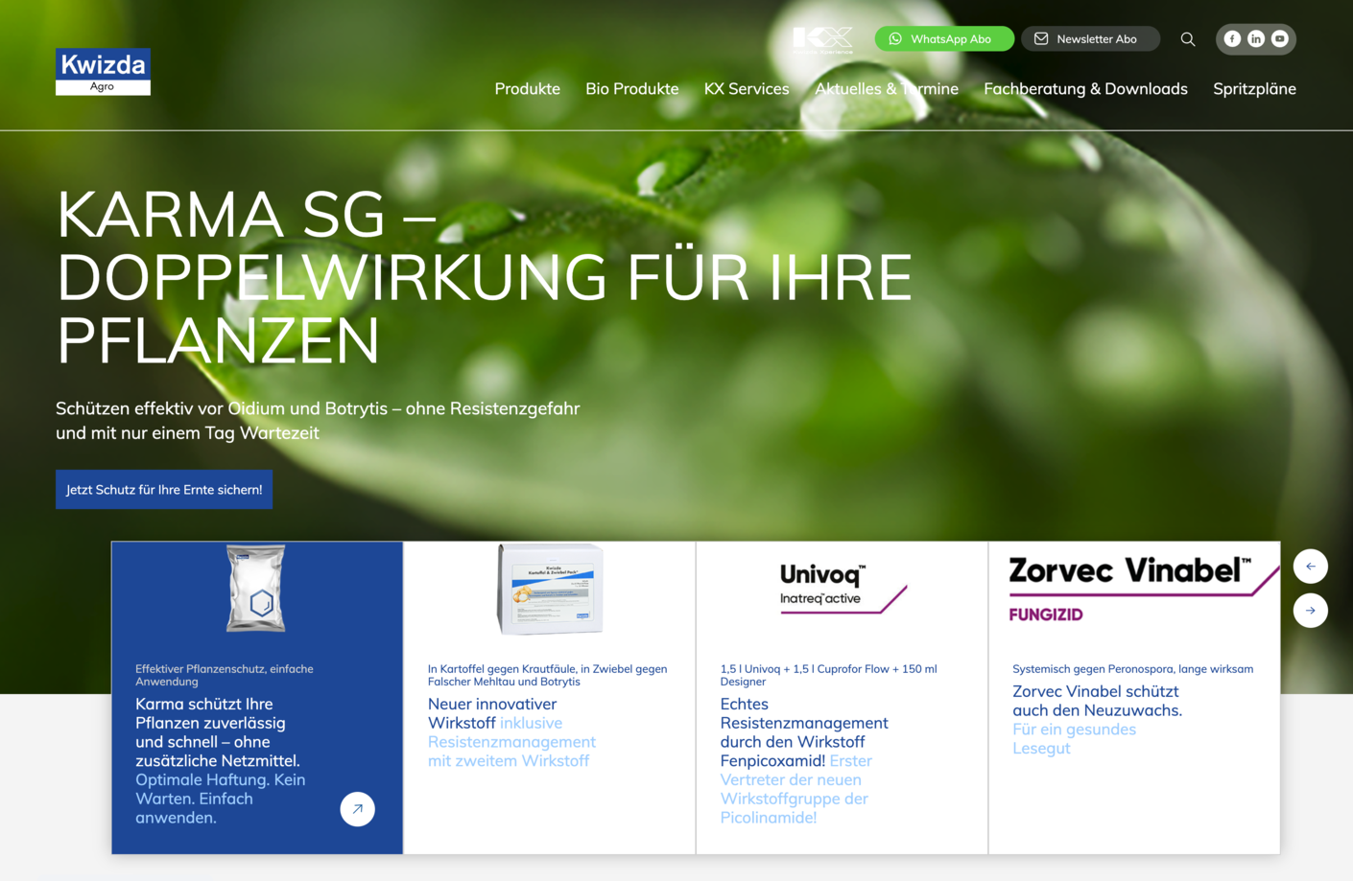
Task: Click 'Jetzt Schutz für Ihre Ernte sichern!' button
Action: pos(164,490)
